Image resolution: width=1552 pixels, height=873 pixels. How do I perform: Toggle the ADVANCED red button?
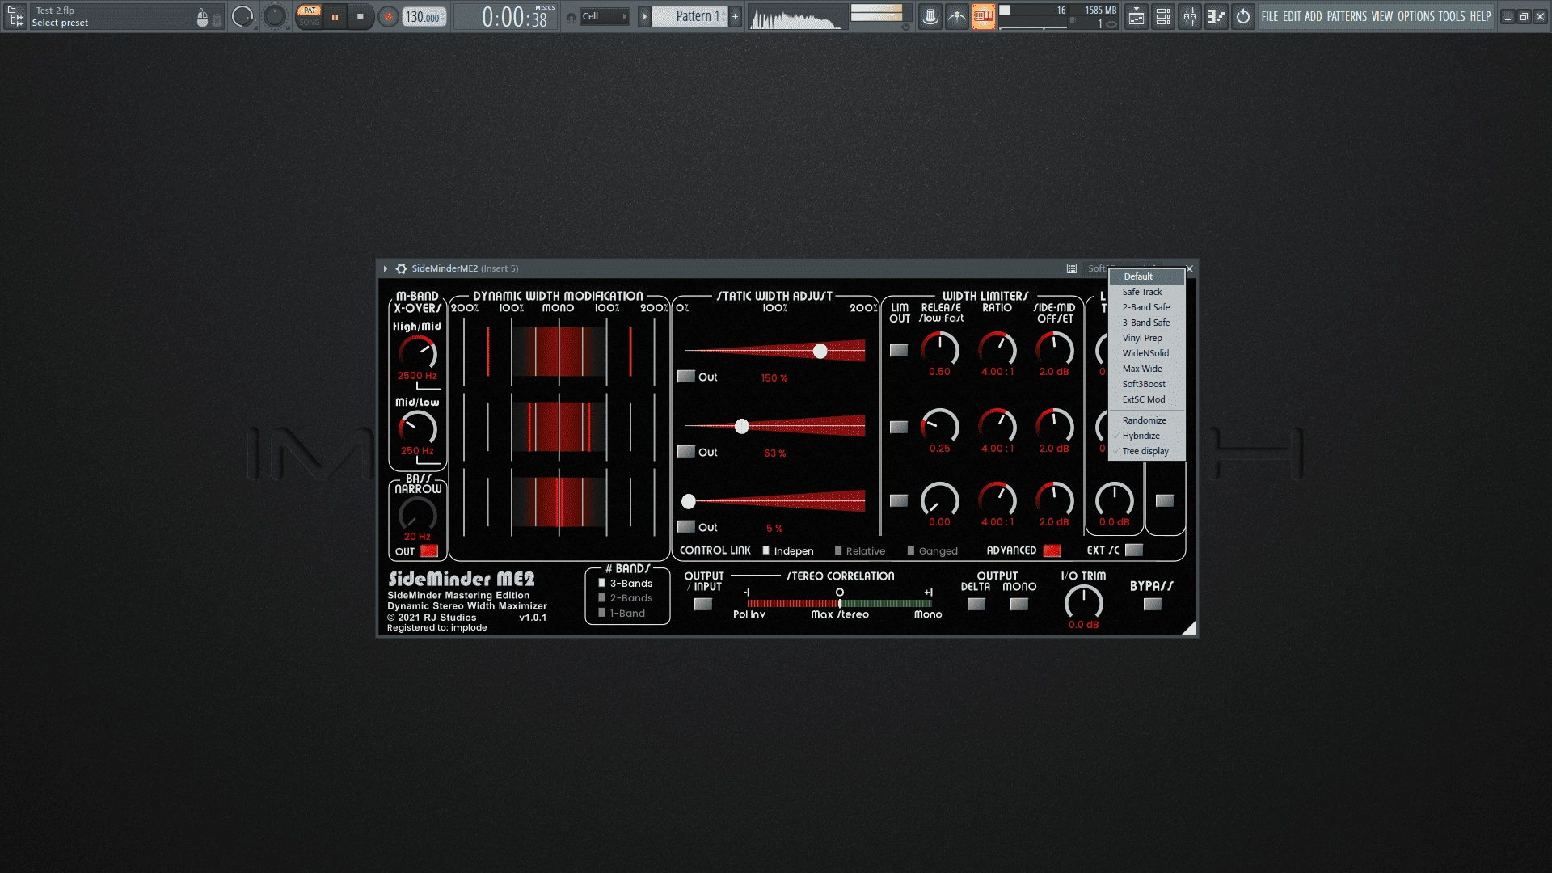[1052, 550]
